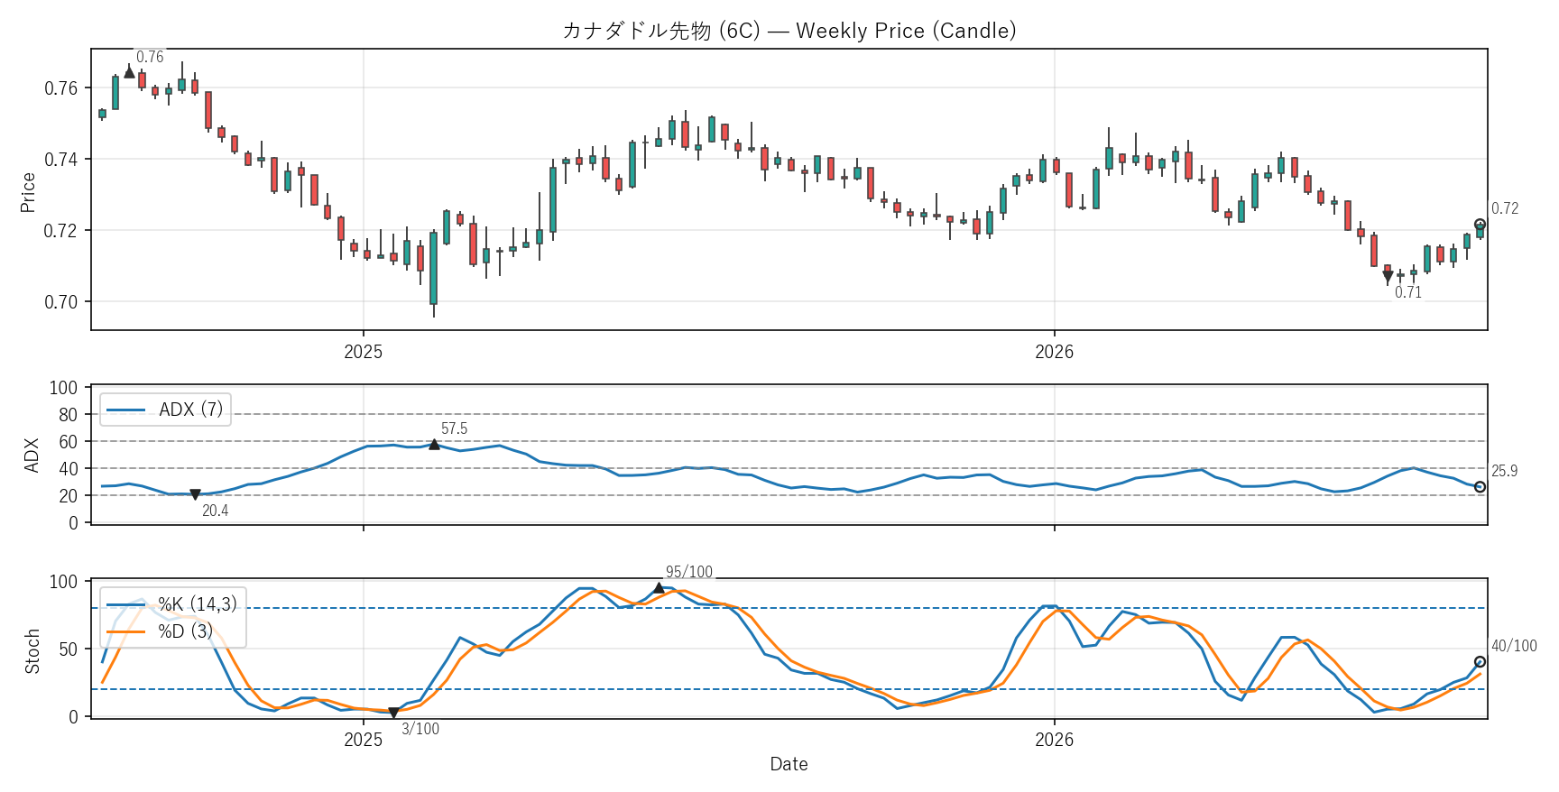Viewport: 1559px width, 792px height.
Task: Click the "40/100" latest stochastic annotation
Action: coord(1514,646)
